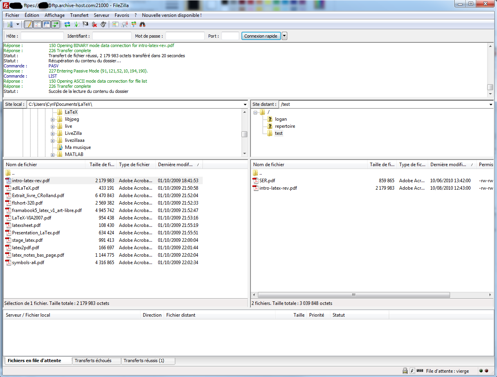497x377 pixels.
Task: Click the lock encryption icon in status bar
Action: pos(405,371)
